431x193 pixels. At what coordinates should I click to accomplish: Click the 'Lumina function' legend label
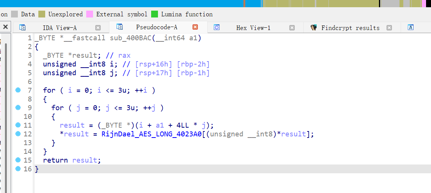pyautogui.click(x=187, y=14)
